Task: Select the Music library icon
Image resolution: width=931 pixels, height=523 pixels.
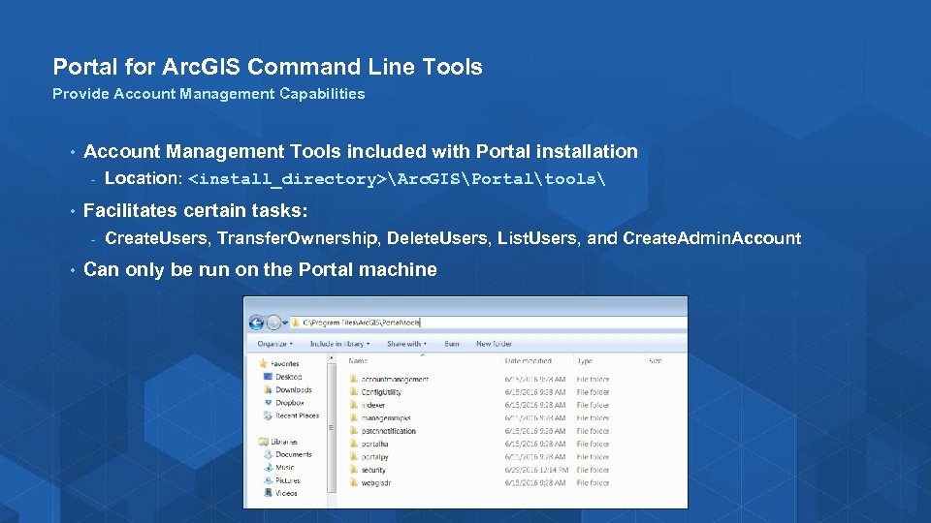Action: [268, 467]
